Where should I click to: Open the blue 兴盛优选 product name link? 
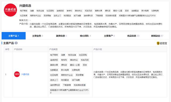25,74
